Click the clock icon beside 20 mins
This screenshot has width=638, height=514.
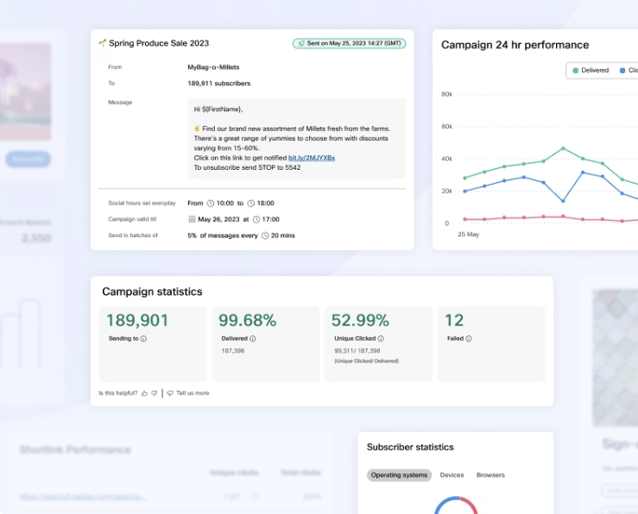click(266, 235)
